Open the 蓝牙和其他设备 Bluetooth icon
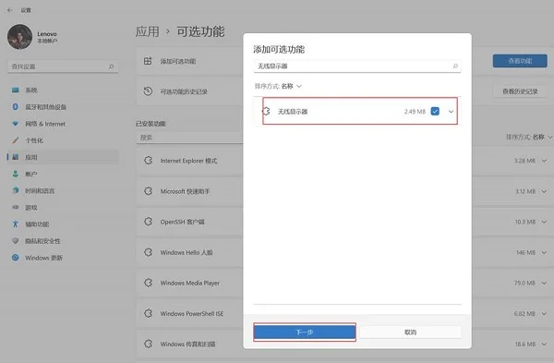This screenshot has height=363, width=554. (15, 107)
